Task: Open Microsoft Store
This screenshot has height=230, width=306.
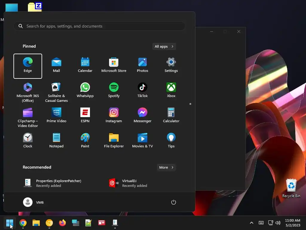Action: pos(114,66)
